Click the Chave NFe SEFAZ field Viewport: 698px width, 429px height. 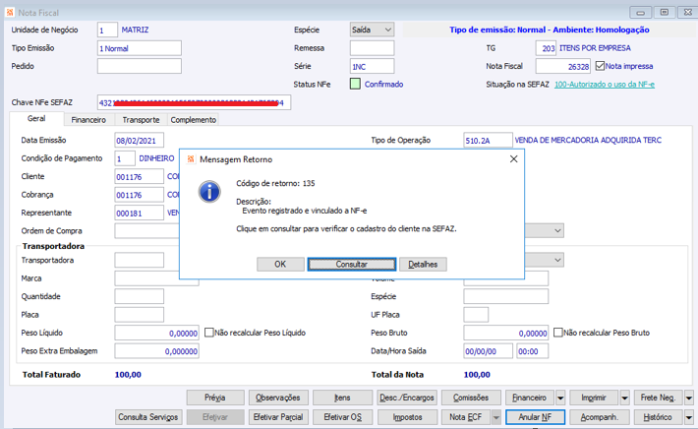194,102
